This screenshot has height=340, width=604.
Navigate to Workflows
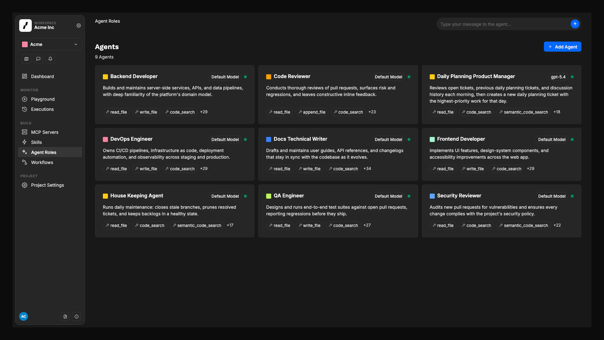click(50, 162)
